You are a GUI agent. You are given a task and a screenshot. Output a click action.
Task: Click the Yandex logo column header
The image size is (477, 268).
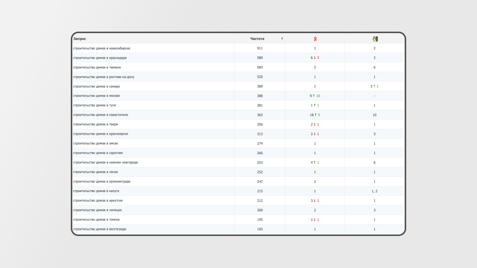click(315, 39)
